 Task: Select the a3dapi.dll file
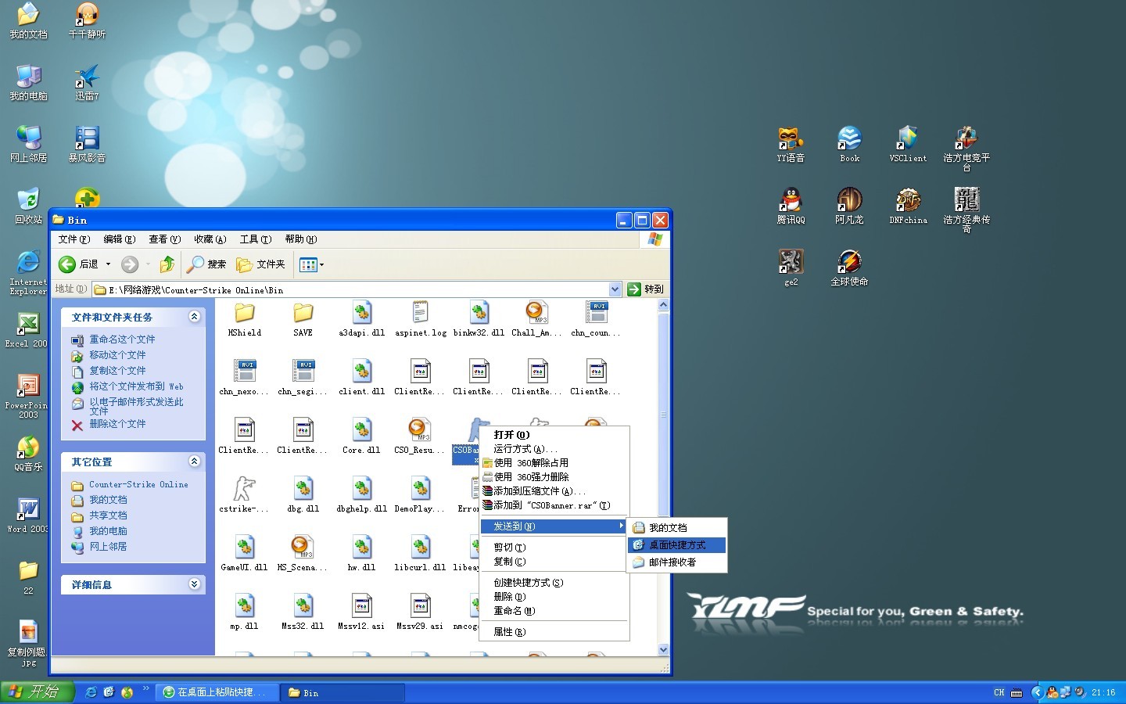(x=361, y=319)
